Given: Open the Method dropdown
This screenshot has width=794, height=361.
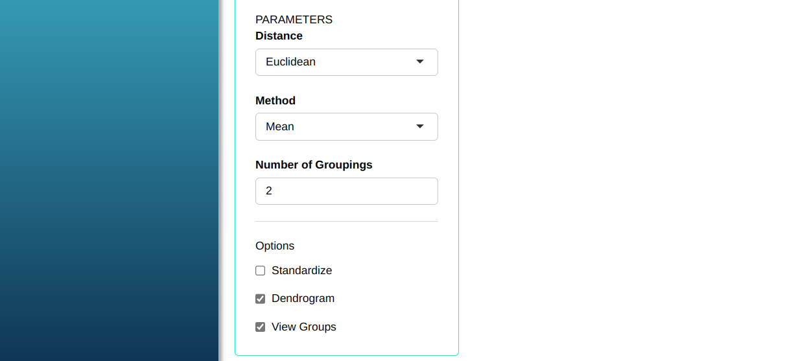Looking at the screenshot, I should point(346,126).
